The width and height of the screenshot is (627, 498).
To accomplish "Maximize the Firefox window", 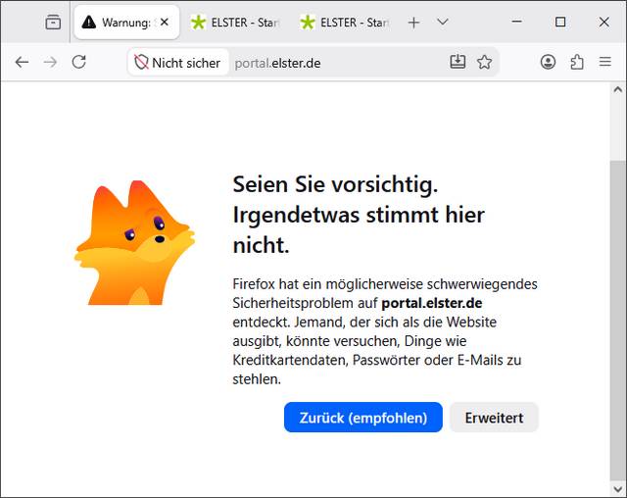I will (560, 22).
